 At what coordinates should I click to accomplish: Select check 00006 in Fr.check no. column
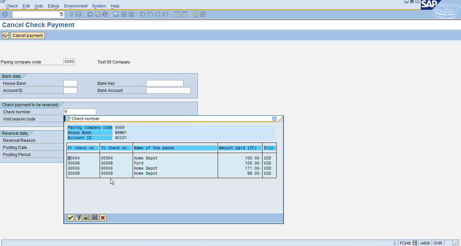[x=74, y=163]
